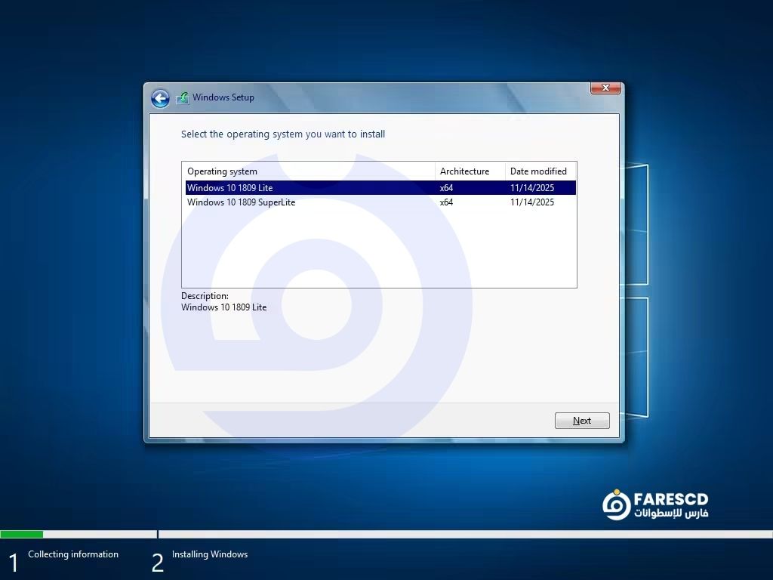The image size is (773, 580).
Task: Click the Windows Setup title bar icon
Action: 182,98
